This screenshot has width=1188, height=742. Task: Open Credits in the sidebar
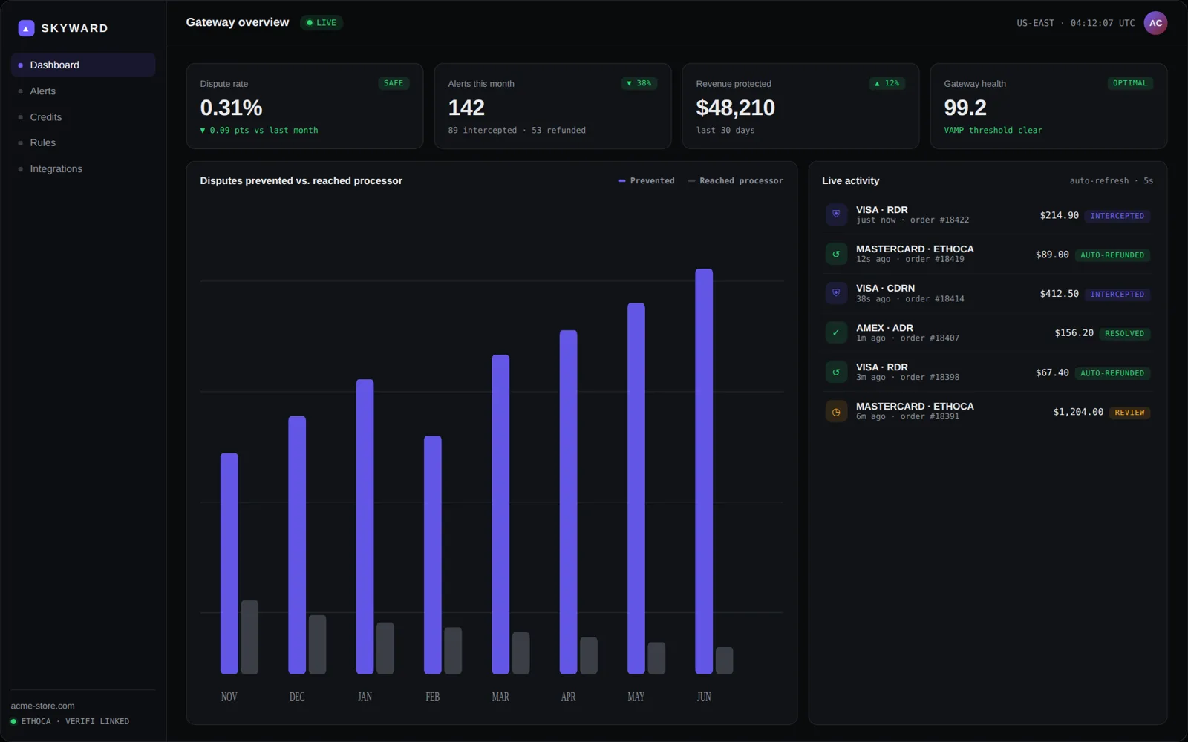(83, 116)
